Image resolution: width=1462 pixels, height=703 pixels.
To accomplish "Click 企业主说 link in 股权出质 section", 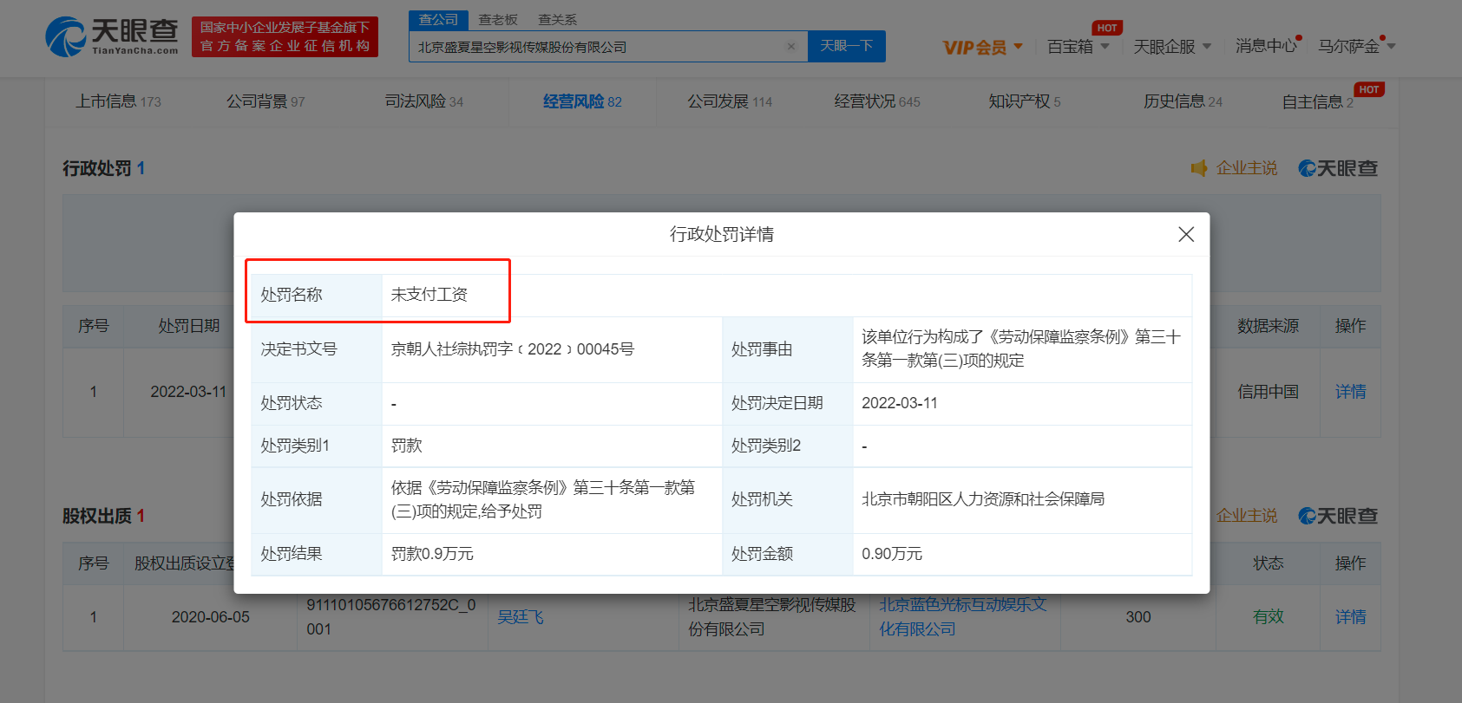I will tap(1247, 516).
